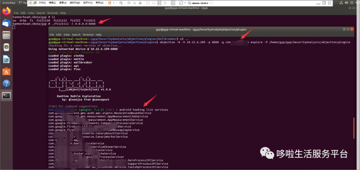Click the Activities button

click(9, 3)
